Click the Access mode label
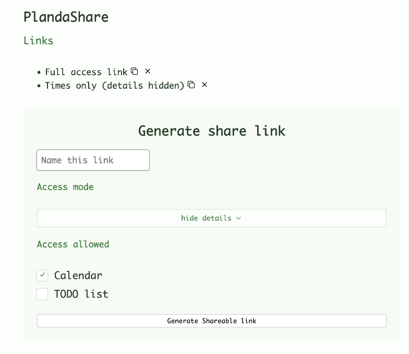Viewport: 409px width, 354px height. pos(65,187)
